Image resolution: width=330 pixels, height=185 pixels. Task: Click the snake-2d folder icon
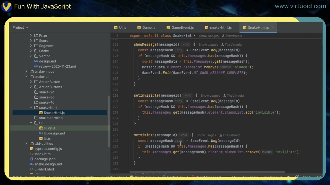pyautogui.click(x=36, y=92)
